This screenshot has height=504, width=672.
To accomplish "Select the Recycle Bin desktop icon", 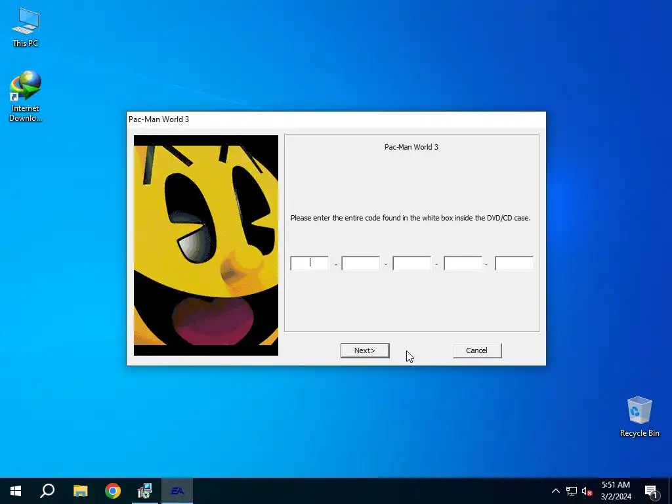I will (639, 417).
